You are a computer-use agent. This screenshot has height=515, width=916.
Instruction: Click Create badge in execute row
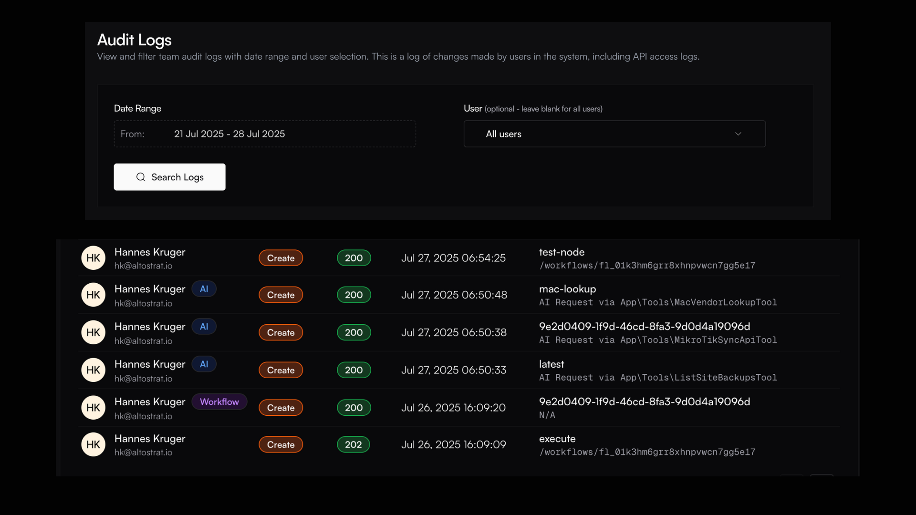pos(281,444)
